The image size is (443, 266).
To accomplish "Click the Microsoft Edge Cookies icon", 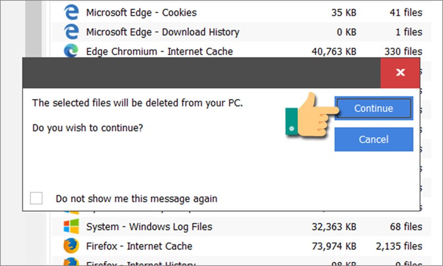I will tap(71, 12).
